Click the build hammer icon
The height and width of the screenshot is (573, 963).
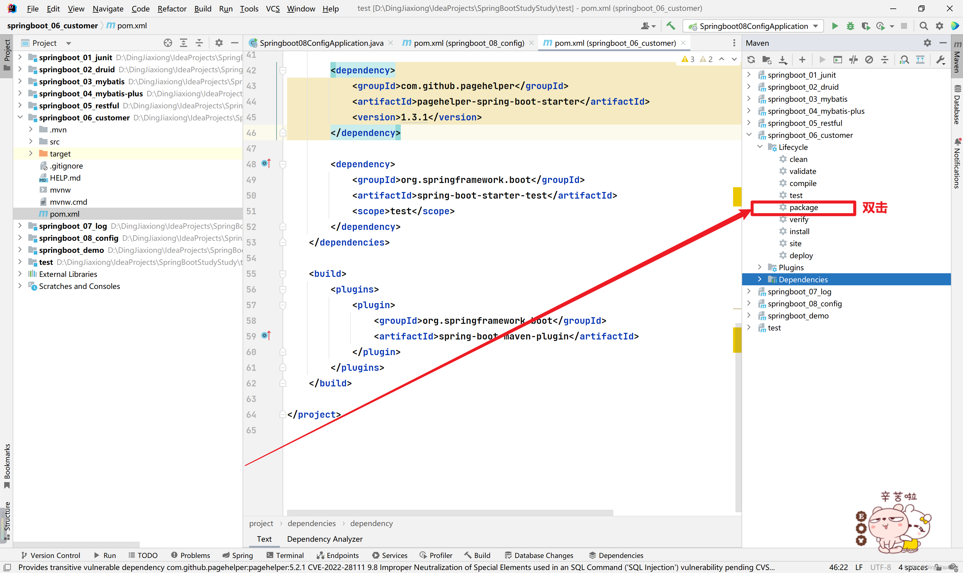[x=671, y=26]
